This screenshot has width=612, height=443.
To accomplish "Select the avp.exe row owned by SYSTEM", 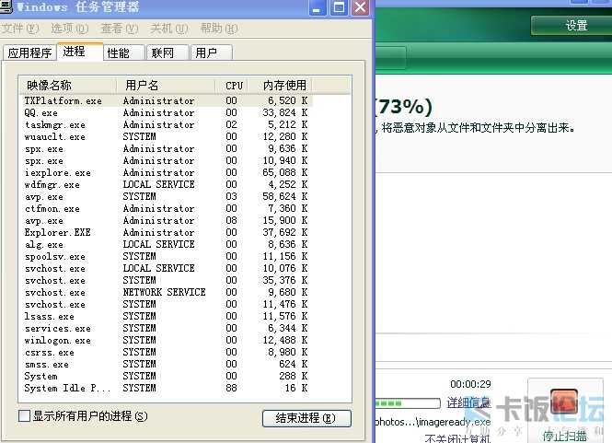I will (x=166, y=196).
